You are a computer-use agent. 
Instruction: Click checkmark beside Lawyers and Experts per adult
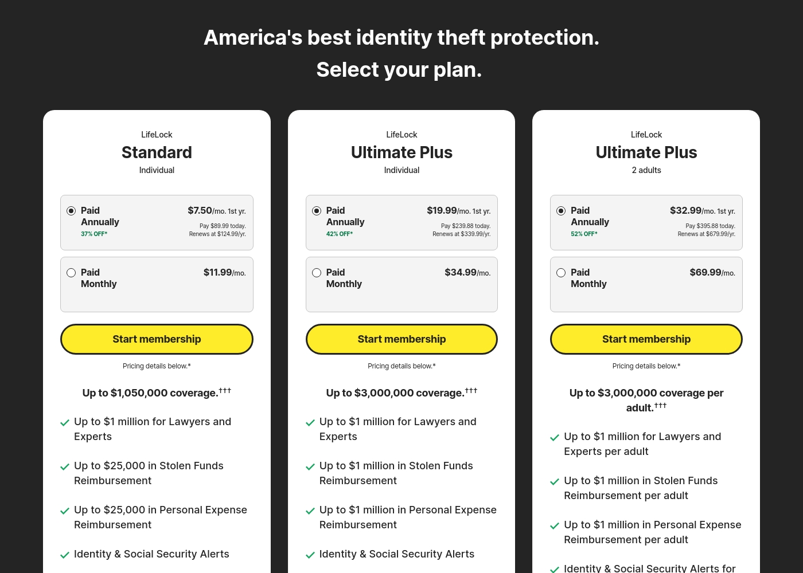click(555, 438)
